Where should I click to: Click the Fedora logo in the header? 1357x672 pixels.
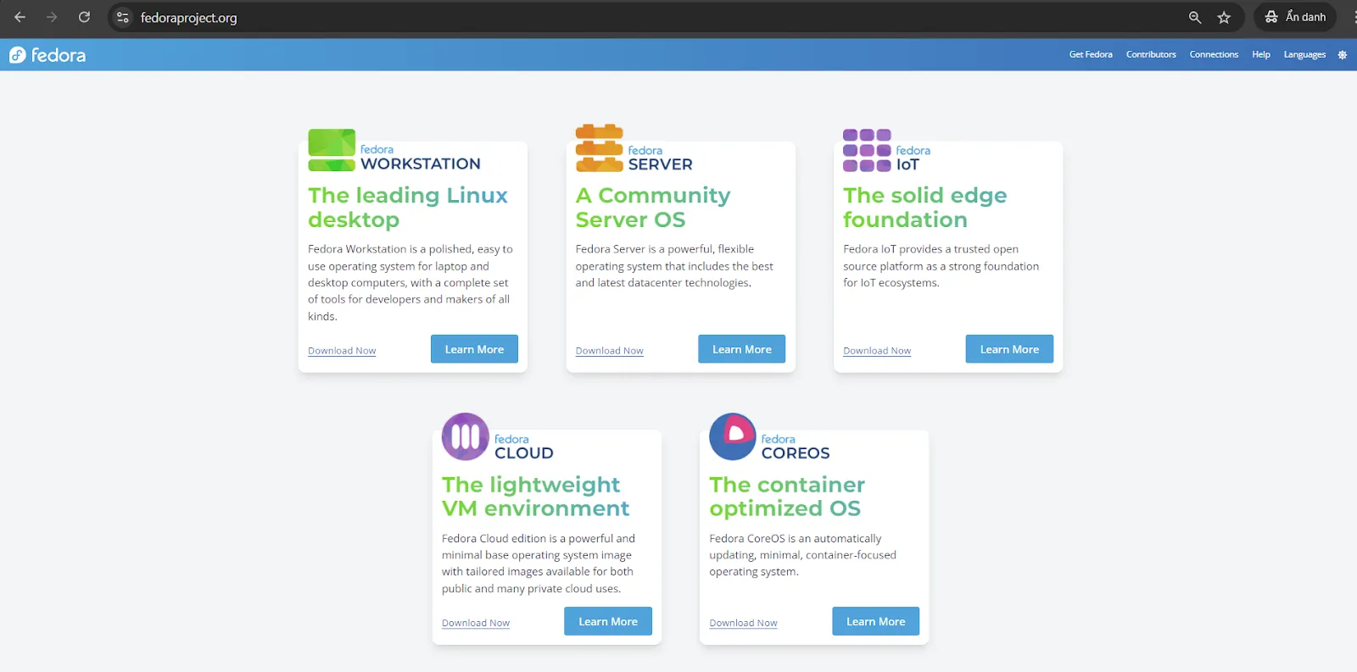point(47,55)
